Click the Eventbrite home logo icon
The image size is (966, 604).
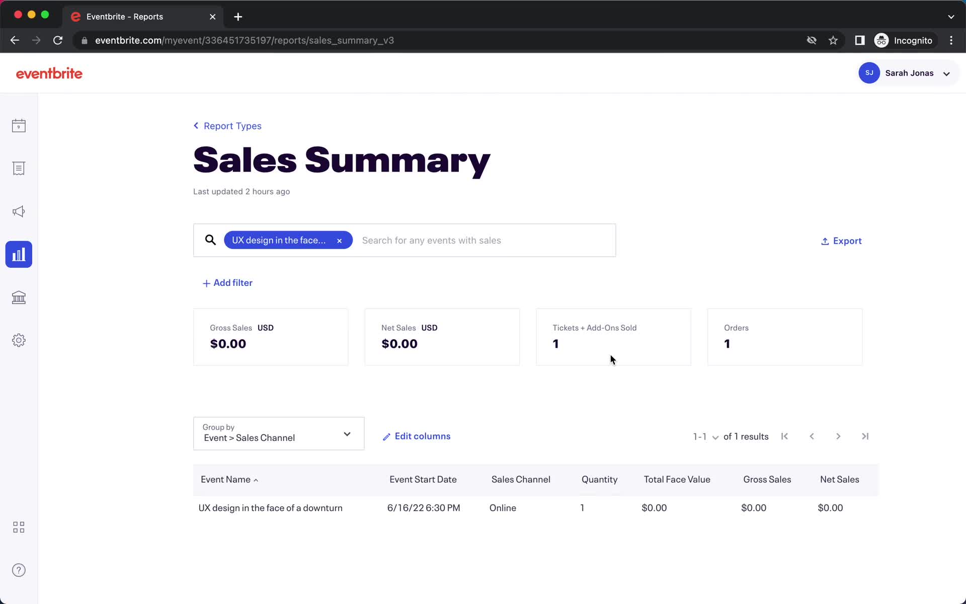[49, 73]
